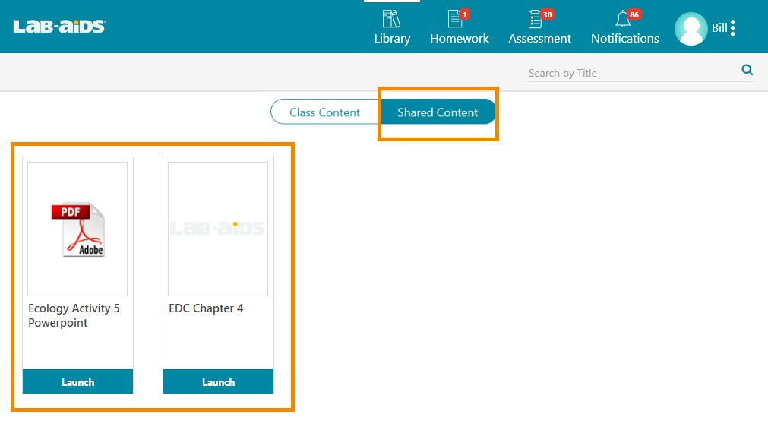Switch to the Class Content tab
768x427 pixels.
[324, 112]
